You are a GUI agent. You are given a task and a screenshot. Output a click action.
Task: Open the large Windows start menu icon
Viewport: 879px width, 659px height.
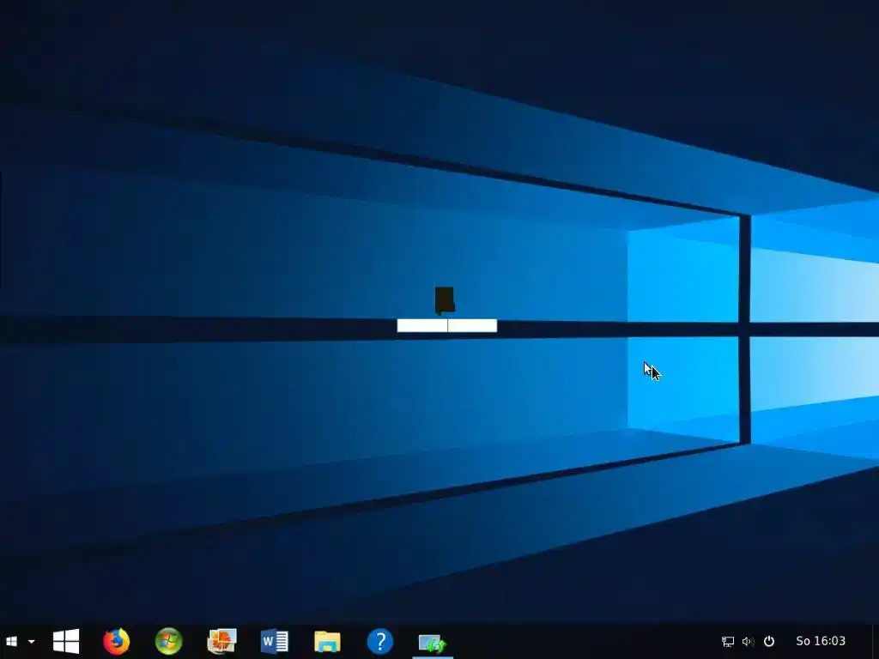click(x=66, y=641)
